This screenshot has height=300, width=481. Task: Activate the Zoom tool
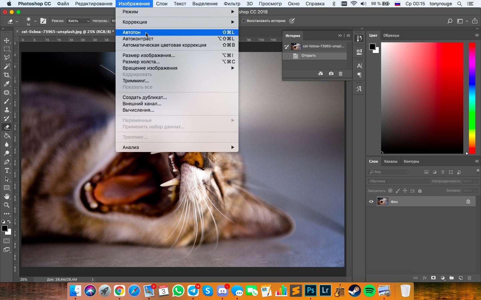pyautogui.click(x=7, y=205)
